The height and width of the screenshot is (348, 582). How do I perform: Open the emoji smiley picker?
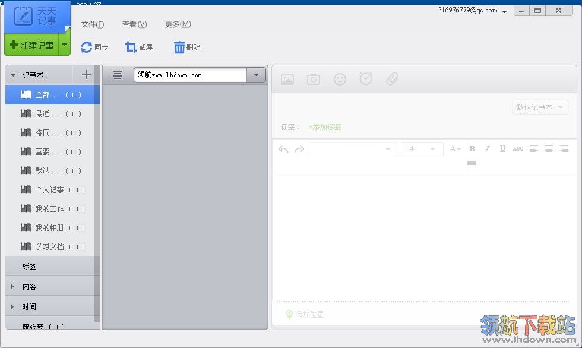(x=340, y=79)
